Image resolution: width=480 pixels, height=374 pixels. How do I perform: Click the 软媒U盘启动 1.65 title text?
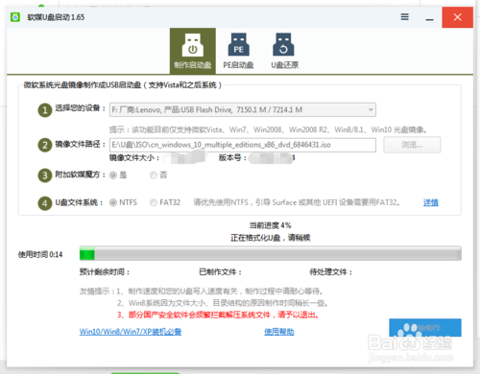tap(56, 17)
